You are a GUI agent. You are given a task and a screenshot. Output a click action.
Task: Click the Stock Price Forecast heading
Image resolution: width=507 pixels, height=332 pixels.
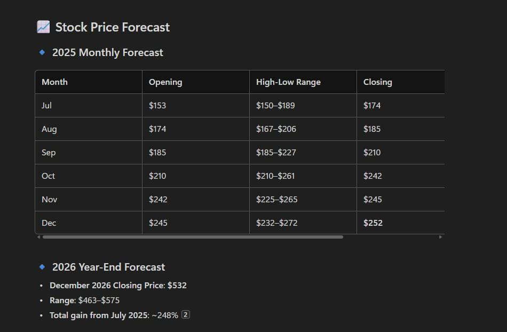click(x=112, y=27)
